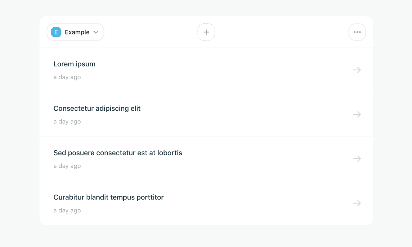
Task: Click the arrow beside Curabitur blandit tempus porttitor
Action: (357, 203)
